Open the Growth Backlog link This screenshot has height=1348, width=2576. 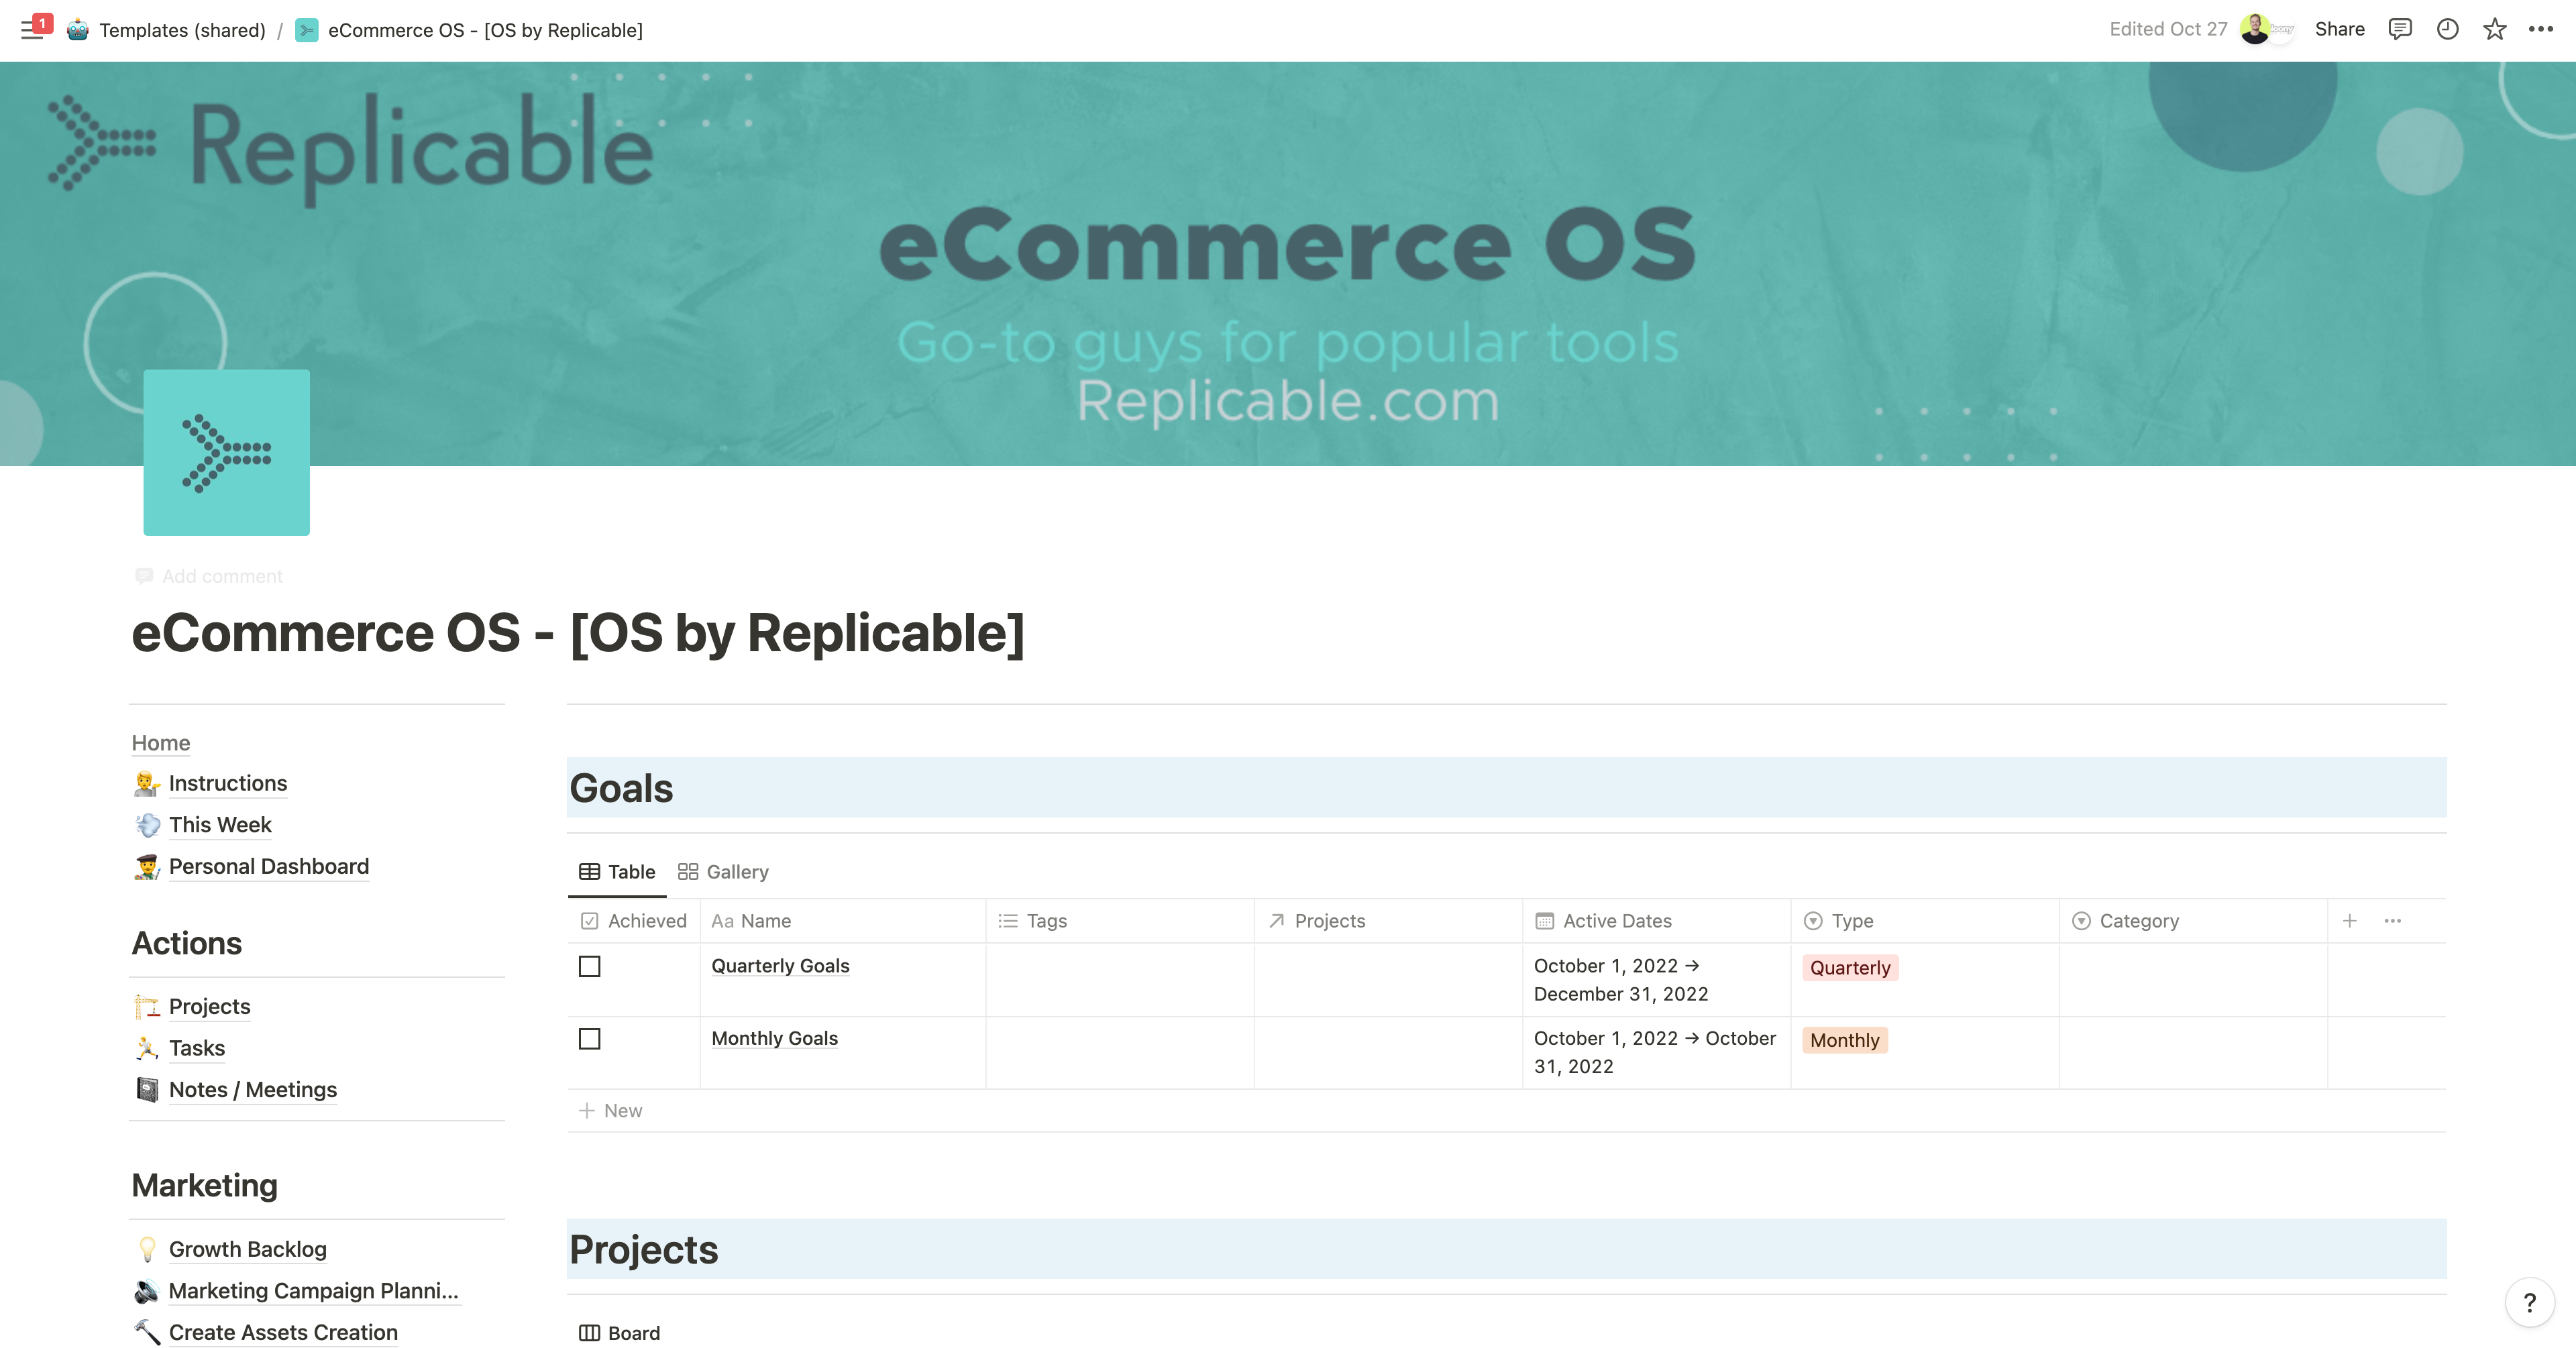(248, 1249)
